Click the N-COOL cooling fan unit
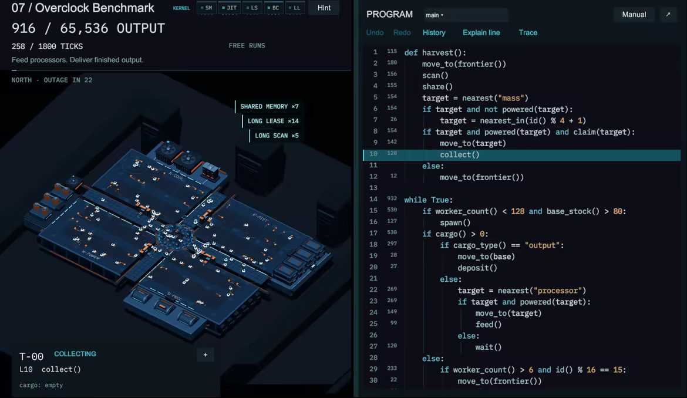 [179, 156]
